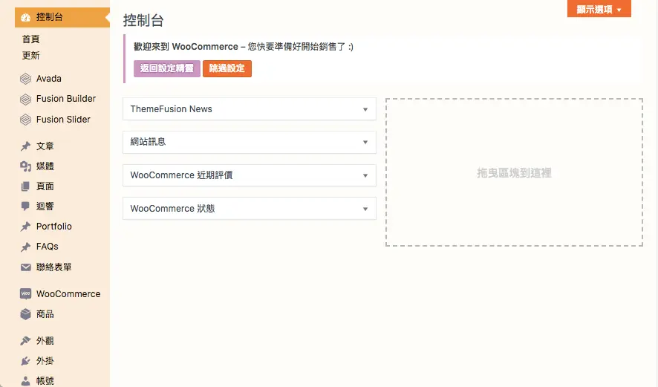This screenshot has width=658, height=387.
Task: Open 帳號 in the sidebar
Action: (45, 381)
